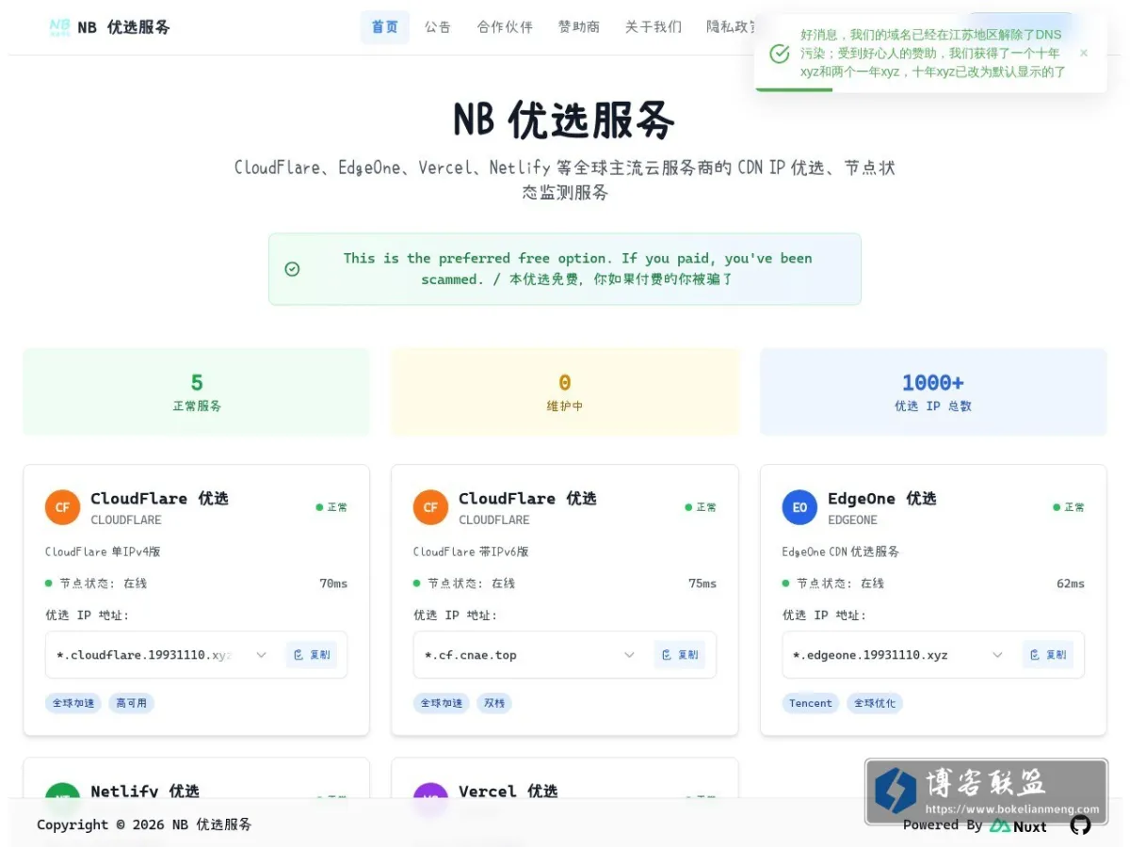Click 70ms latency value
This screenshot has height=847, width=1130.
point(333,583)
